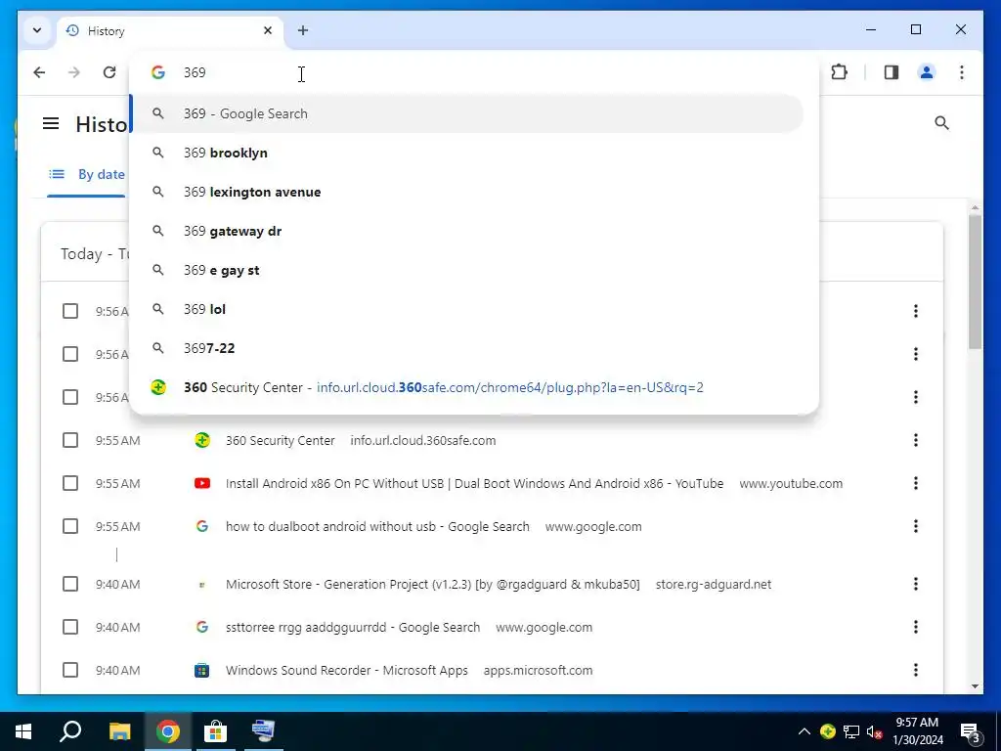This screenshot has height=751, width=1001.
Task: Show hidden system tray icons
Action: click(x=805, y=731)
